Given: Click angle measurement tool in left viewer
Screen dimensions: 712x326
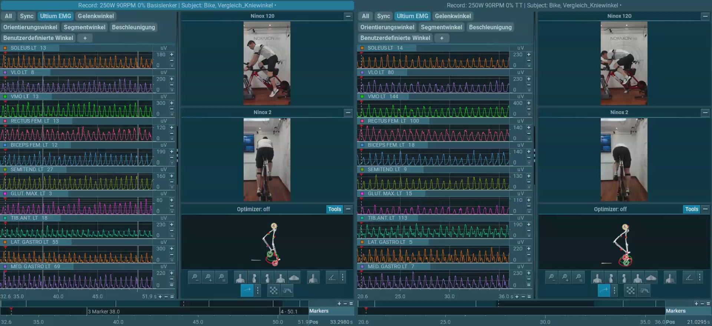Looking at the screenshot, I should tap(332, 277).
